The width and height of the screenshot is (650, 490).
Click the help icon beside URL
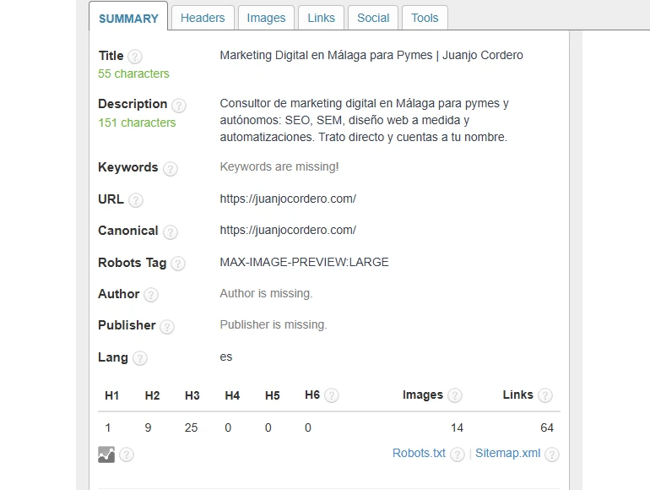coord(136,200)
